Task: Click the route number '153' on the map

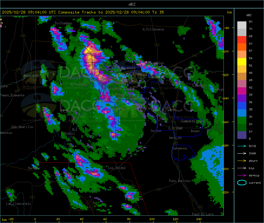Action: (157, 45)
